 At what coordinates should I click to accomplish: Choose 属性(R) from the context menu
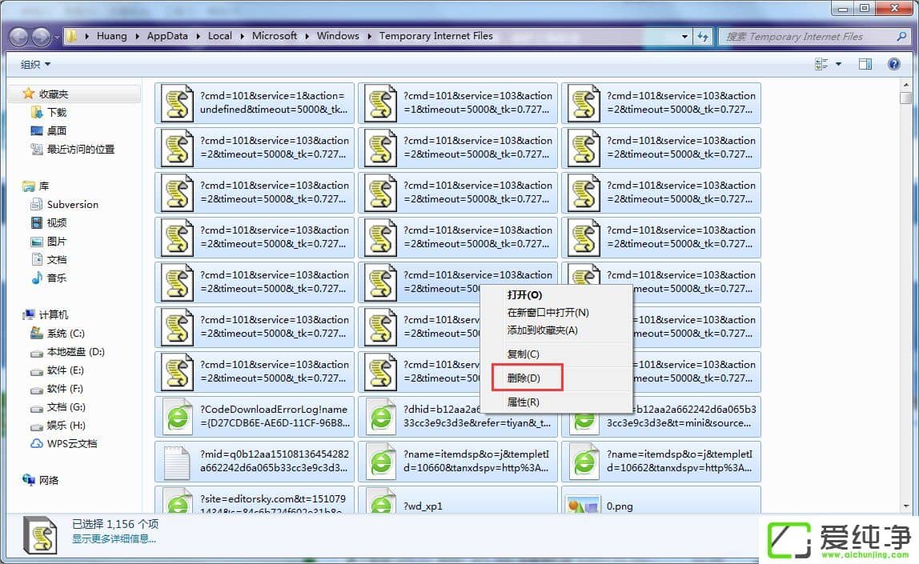pos(524,402)
